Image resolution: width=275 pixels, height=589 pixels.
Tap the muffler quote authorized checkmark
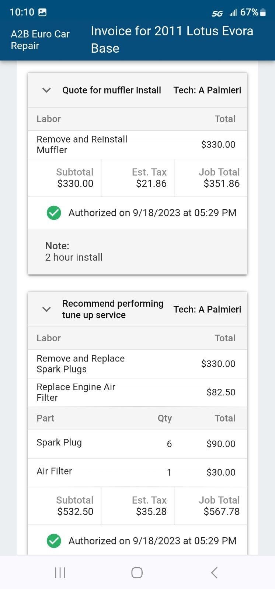[54, 213]
